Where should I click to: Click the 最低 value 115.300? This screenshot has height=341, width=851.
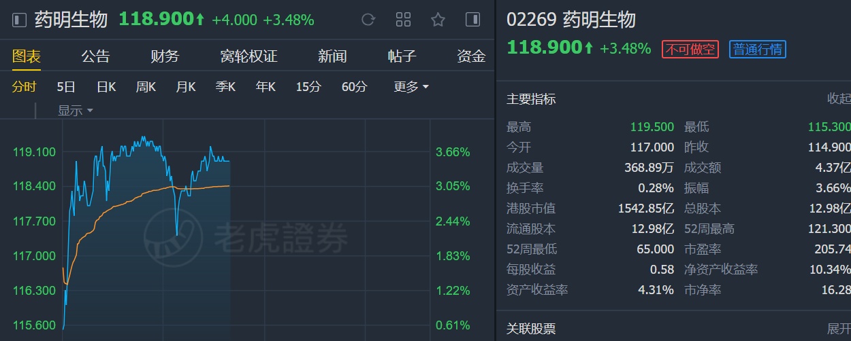point(829,127)
